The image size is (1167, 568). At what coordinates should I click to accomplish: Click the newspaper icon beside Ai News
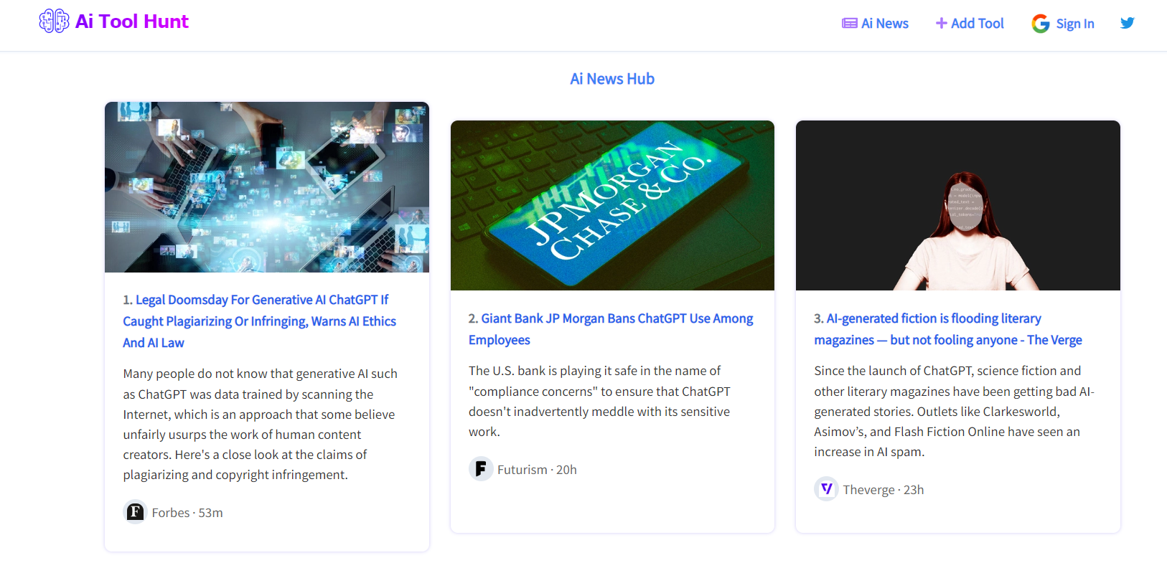(850, 24)
